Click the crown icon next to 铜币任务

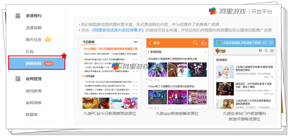click(48, 39)
